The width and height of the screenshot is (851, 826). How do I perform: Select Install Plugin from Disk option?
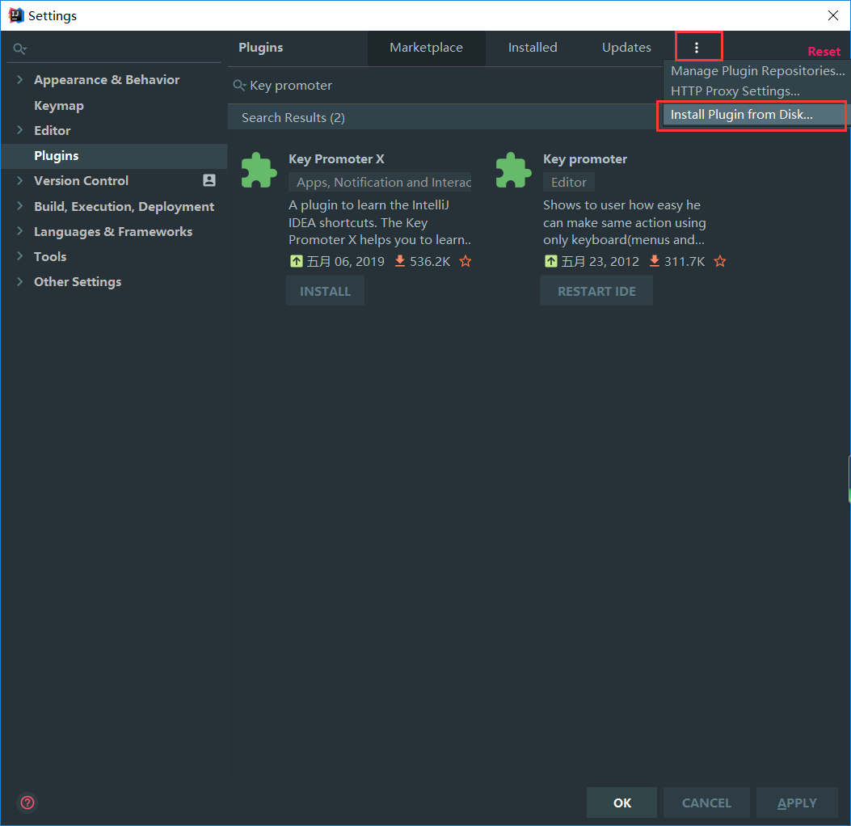click(x=754, y=115)
